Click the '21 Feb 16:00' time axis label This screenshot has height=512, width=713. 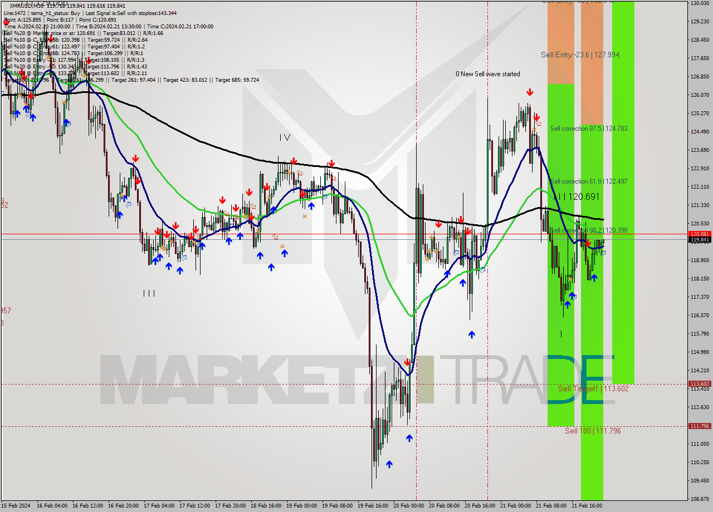pyautogui.click(x=587, y=506)
